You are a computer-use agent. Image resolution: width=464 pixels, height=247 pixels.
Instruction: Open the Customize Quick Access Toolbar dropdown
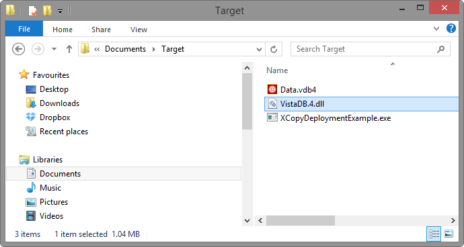60,11
